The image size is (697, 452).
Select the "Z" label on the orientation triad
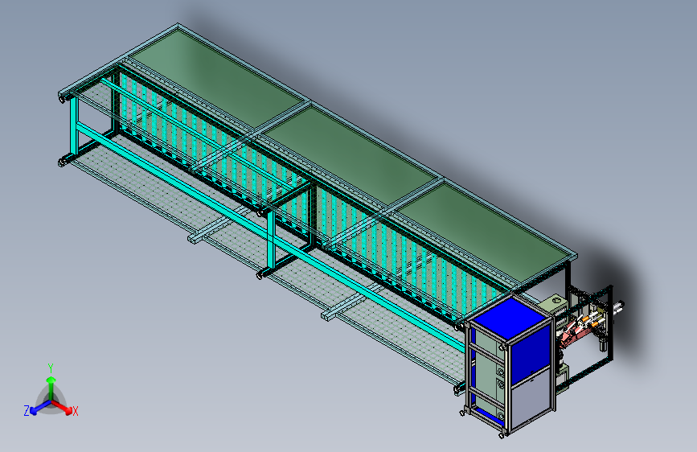(x=27, y=411)
